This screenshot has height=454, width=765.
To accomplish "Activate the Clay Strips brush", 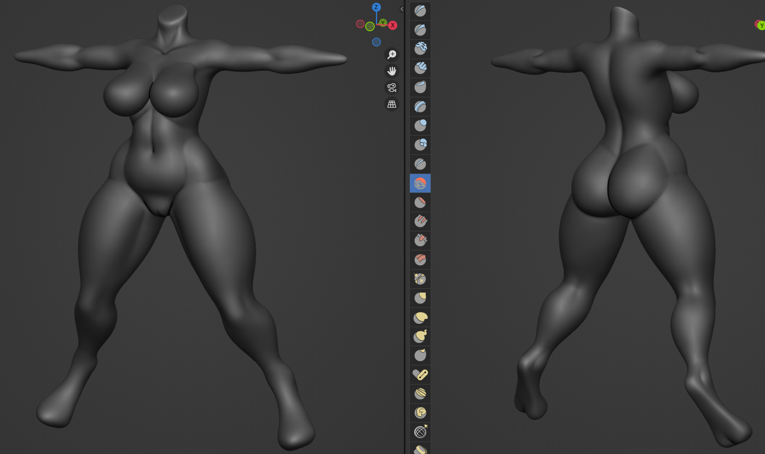I will [x=420, y=68].
